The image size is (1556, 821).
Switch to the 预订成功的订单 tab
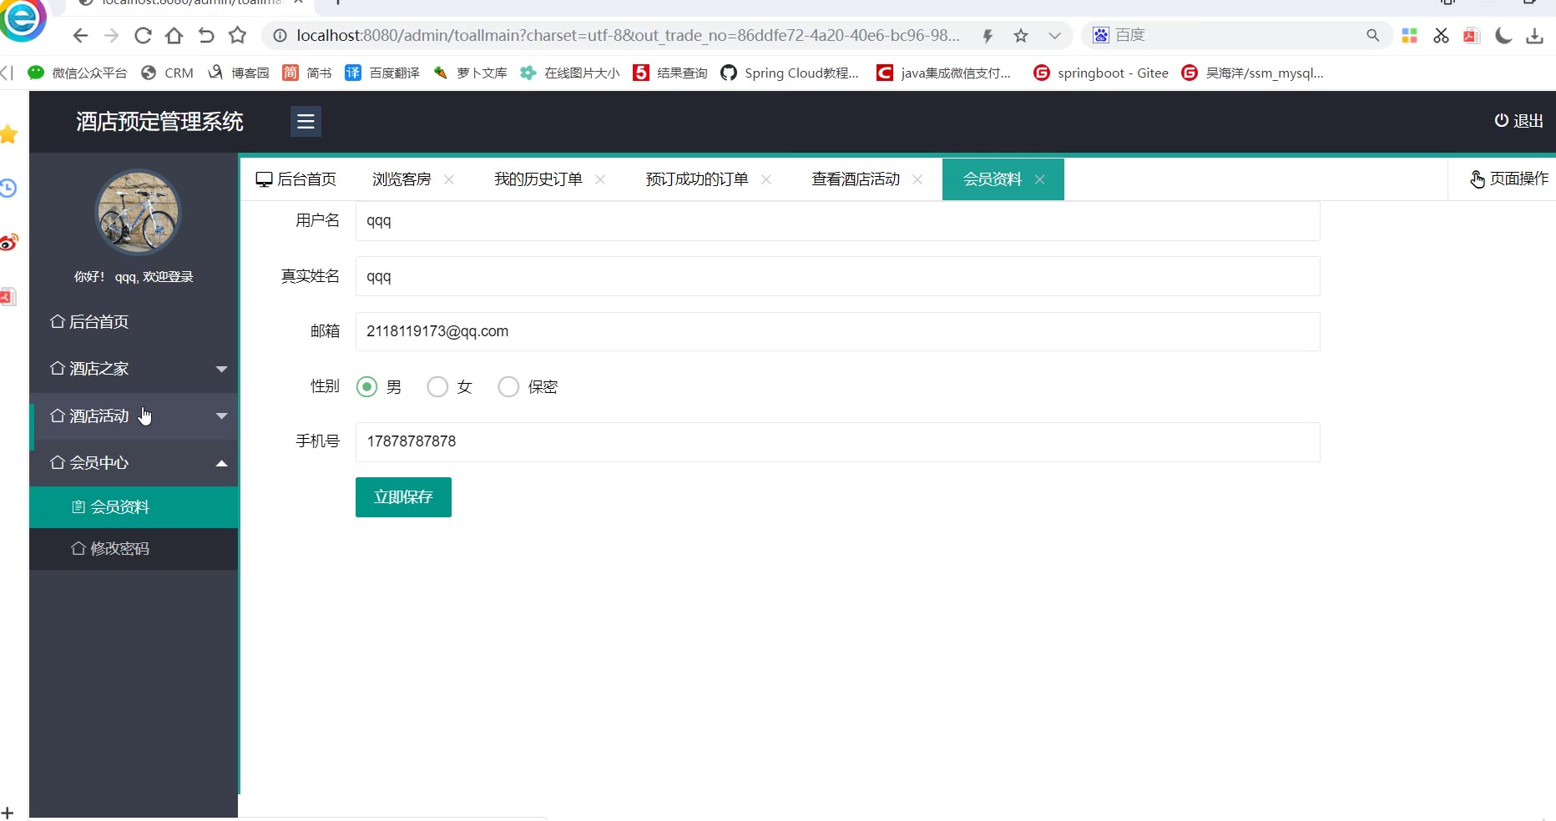697,179
